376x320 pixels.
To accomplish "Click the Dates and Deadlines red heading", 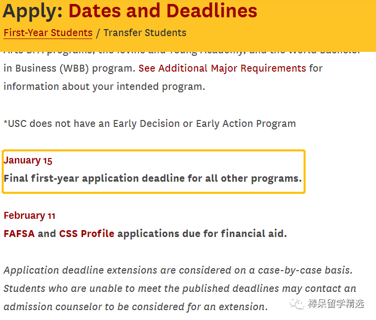I will pos(163,11).
